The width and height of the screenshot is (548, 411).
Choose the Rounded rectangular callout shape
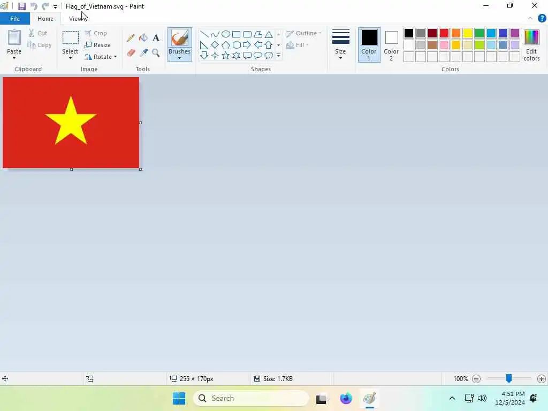click(x=247, y=56)
